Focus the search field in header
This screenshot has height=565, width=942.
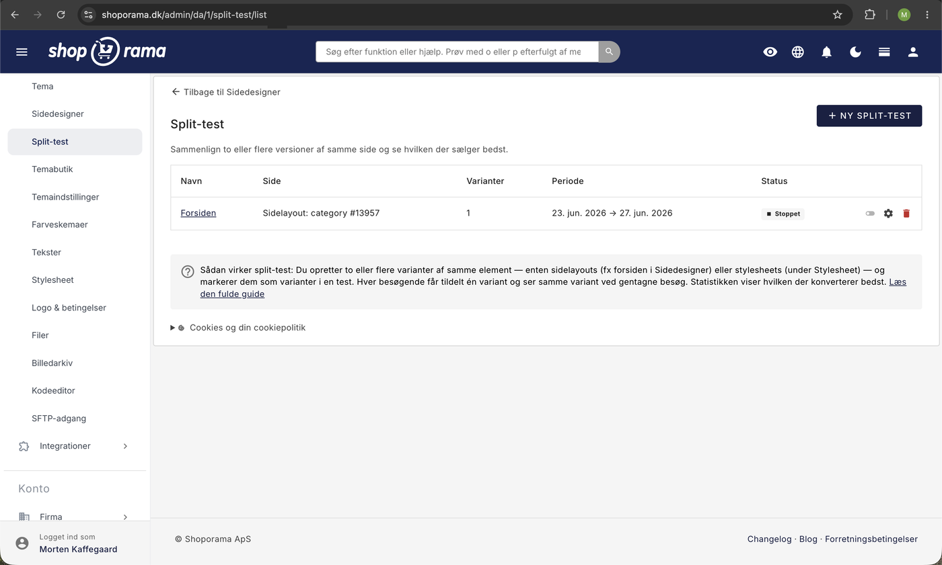click(x=457, y=52)
